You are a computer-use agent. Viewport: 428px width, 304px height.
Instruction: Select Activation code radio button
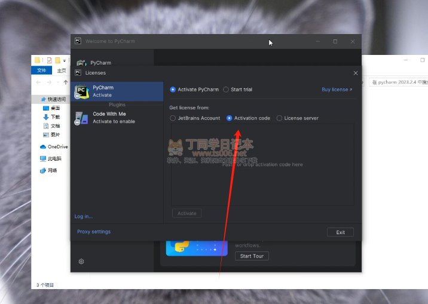[230, 118]
